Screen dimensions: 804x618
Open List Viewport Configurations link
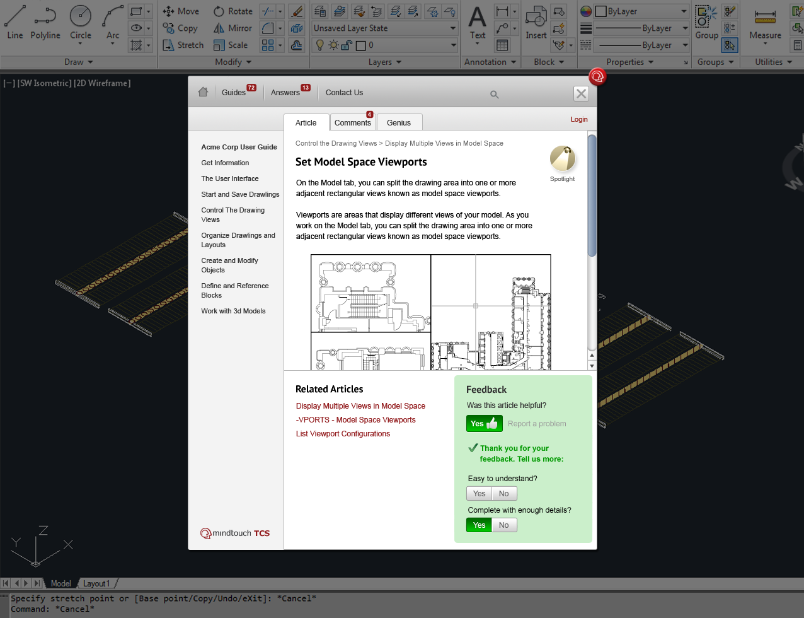point(343,434)
